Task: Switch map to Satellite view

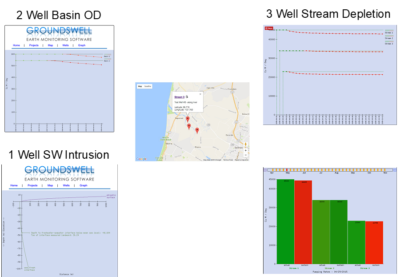Action: (x=148, y=86)
